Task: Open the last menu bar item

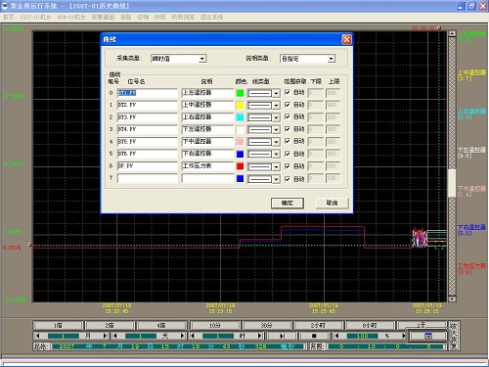Action: point(211,17)
